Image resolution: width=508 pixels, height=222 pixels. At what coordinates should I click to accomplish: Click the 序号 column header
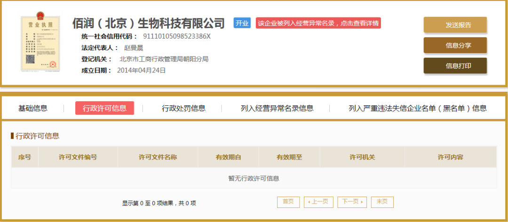tap(24, 157)
